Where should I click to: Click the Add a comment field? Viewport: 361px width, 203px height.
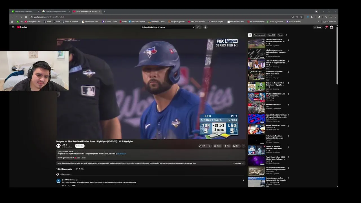pos(152,174)
